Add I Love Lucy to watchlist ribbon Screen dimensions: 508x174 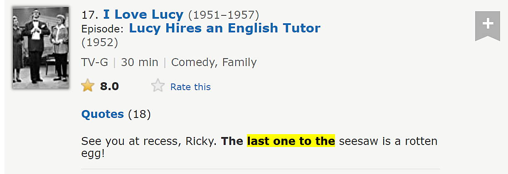488,25
